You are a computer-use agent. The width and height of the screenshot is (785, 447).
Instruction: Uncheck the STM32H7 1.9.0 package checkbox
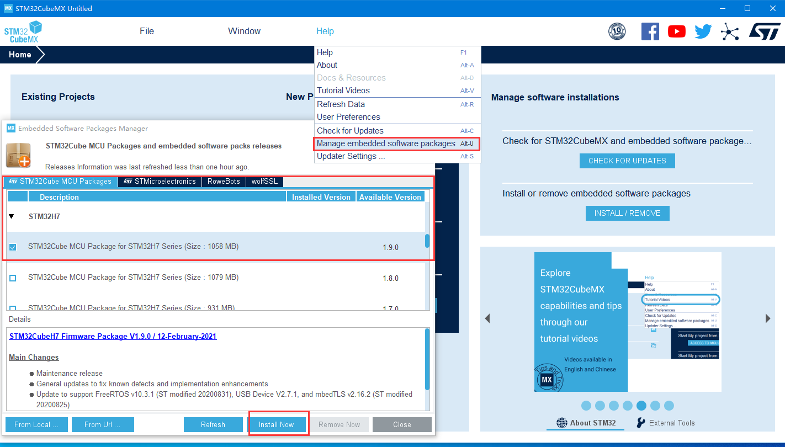[13, 247]
